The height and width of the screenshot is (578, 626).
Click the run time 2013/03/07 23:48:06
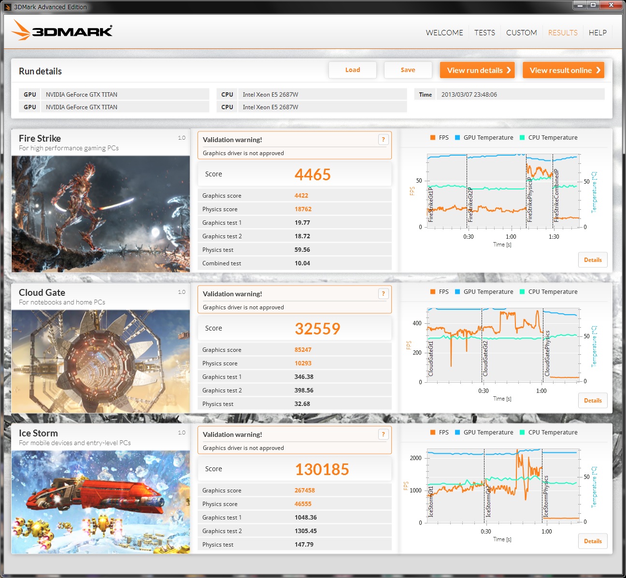click(x=469, y=95)
